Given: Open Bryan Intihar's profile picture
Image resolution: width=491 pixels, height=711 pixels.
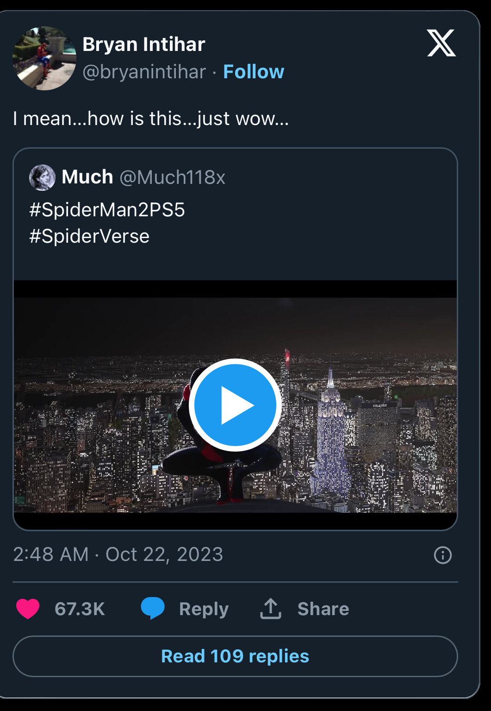Looking at the screenshot, I should (44, 58).
